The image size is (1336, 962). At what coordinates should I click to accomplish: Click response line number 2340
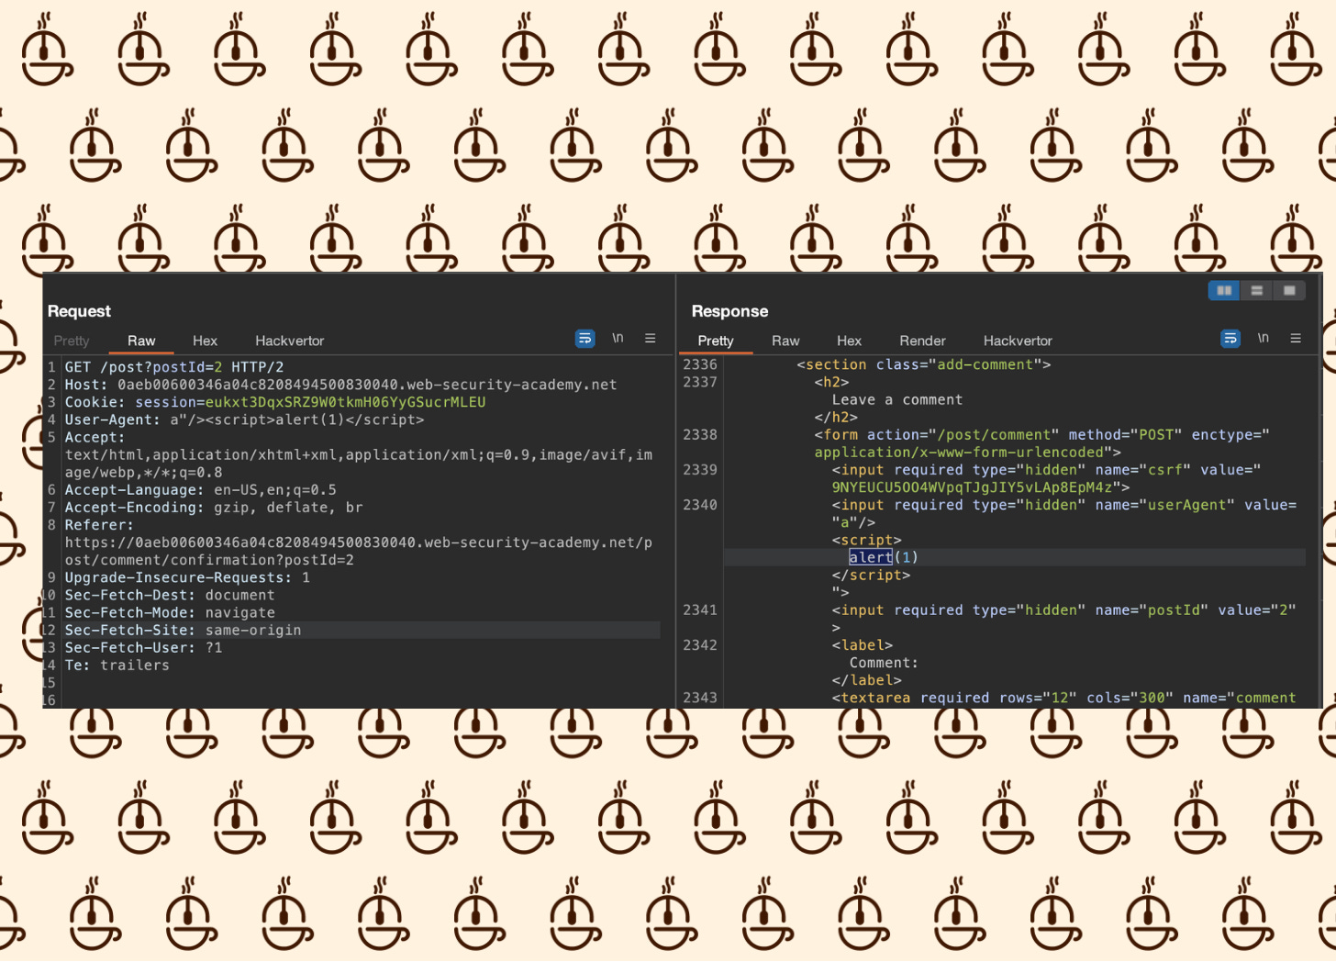click(x=700, y=505)
